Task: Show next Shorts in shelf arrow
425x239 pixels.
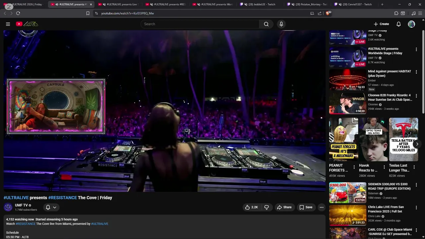Action: click(x=417, y=144)
